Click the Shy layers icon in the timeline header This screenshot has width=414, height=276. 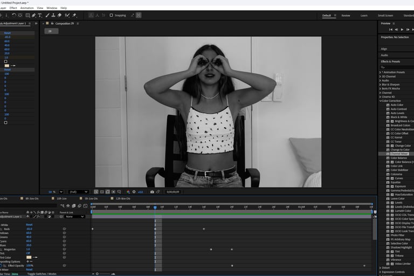click(x=68, y=206)
